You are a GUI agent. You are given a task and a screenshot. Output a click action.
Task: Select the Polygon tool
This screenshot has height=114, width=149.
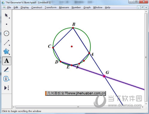6,51
